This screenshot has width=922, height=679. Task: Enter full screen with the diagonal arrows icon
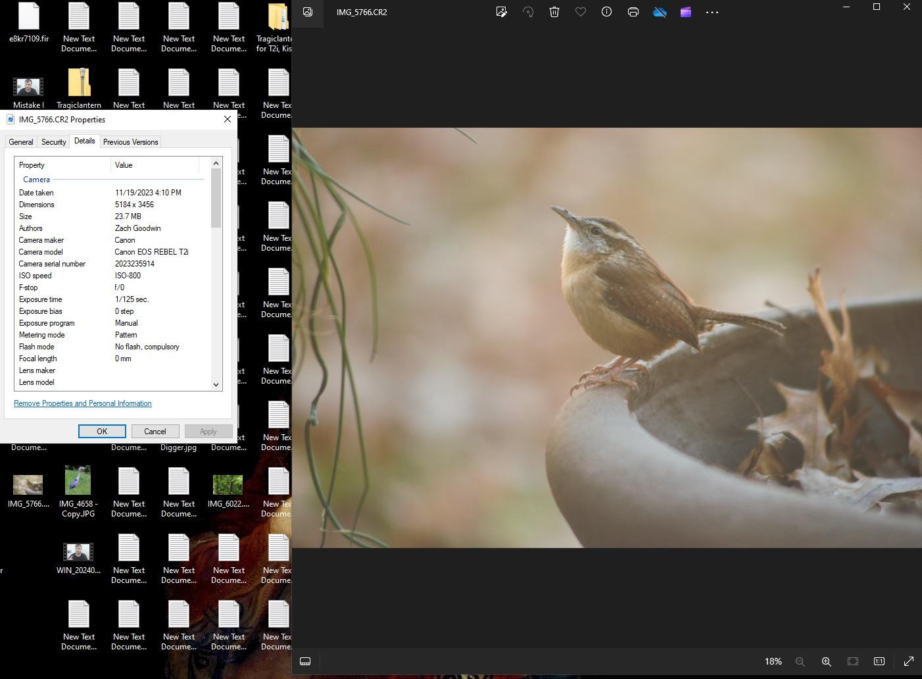909,661
